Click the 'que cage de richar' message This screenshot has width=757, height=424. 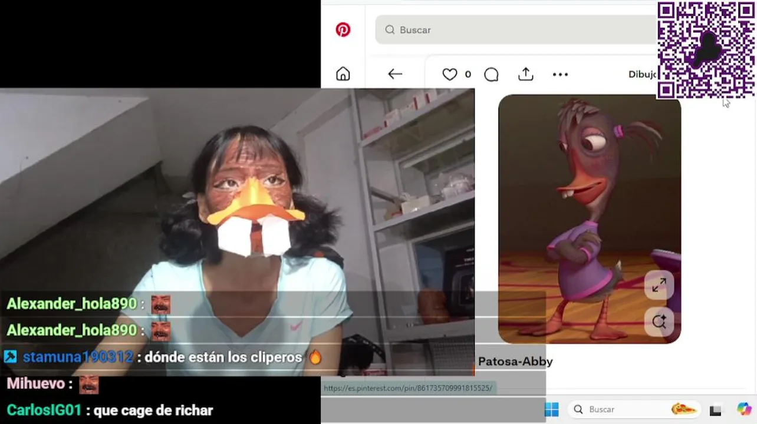153,410
